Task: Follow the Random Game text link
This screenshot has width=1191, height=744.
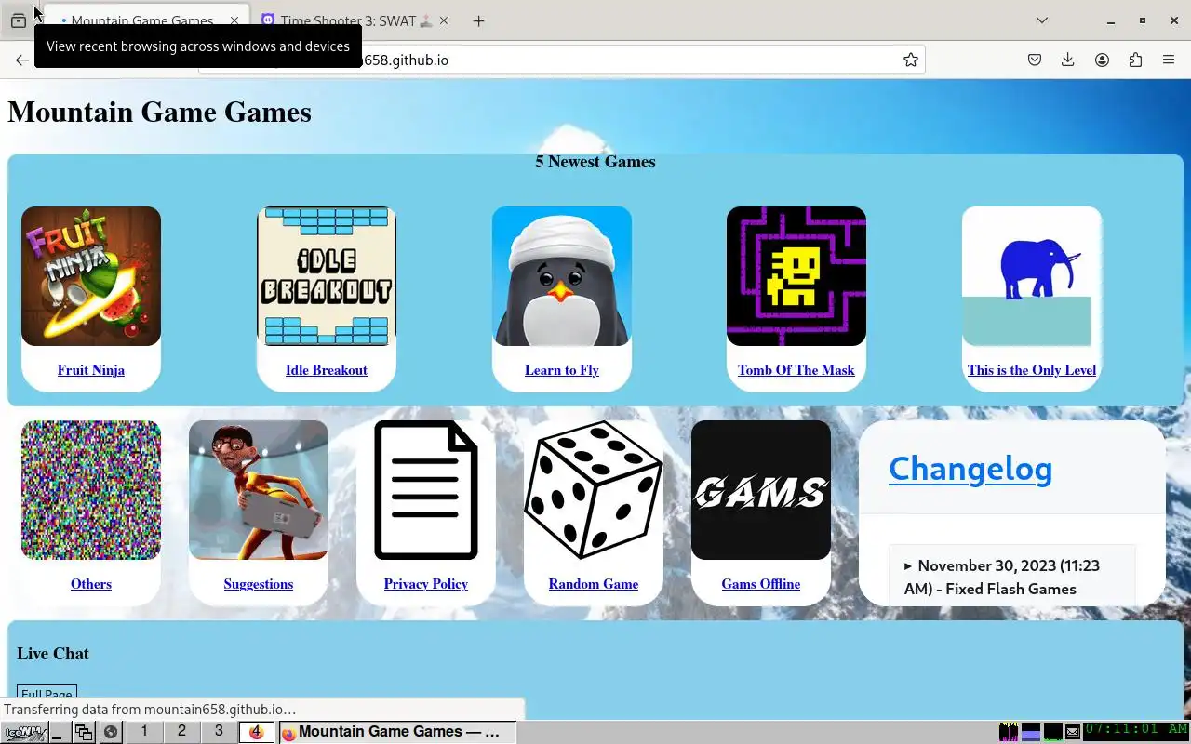Action: click(594, 584)
